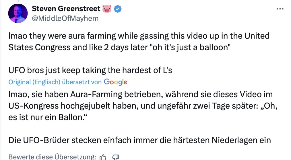Click the word "US-Kongress" in the translation
The height and width of the screenshot is (160, 291).
tap(33, 106)
